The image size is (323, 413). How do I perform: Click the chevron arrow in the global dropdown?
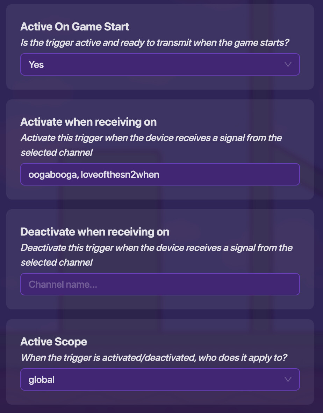(x=288, y=379)
